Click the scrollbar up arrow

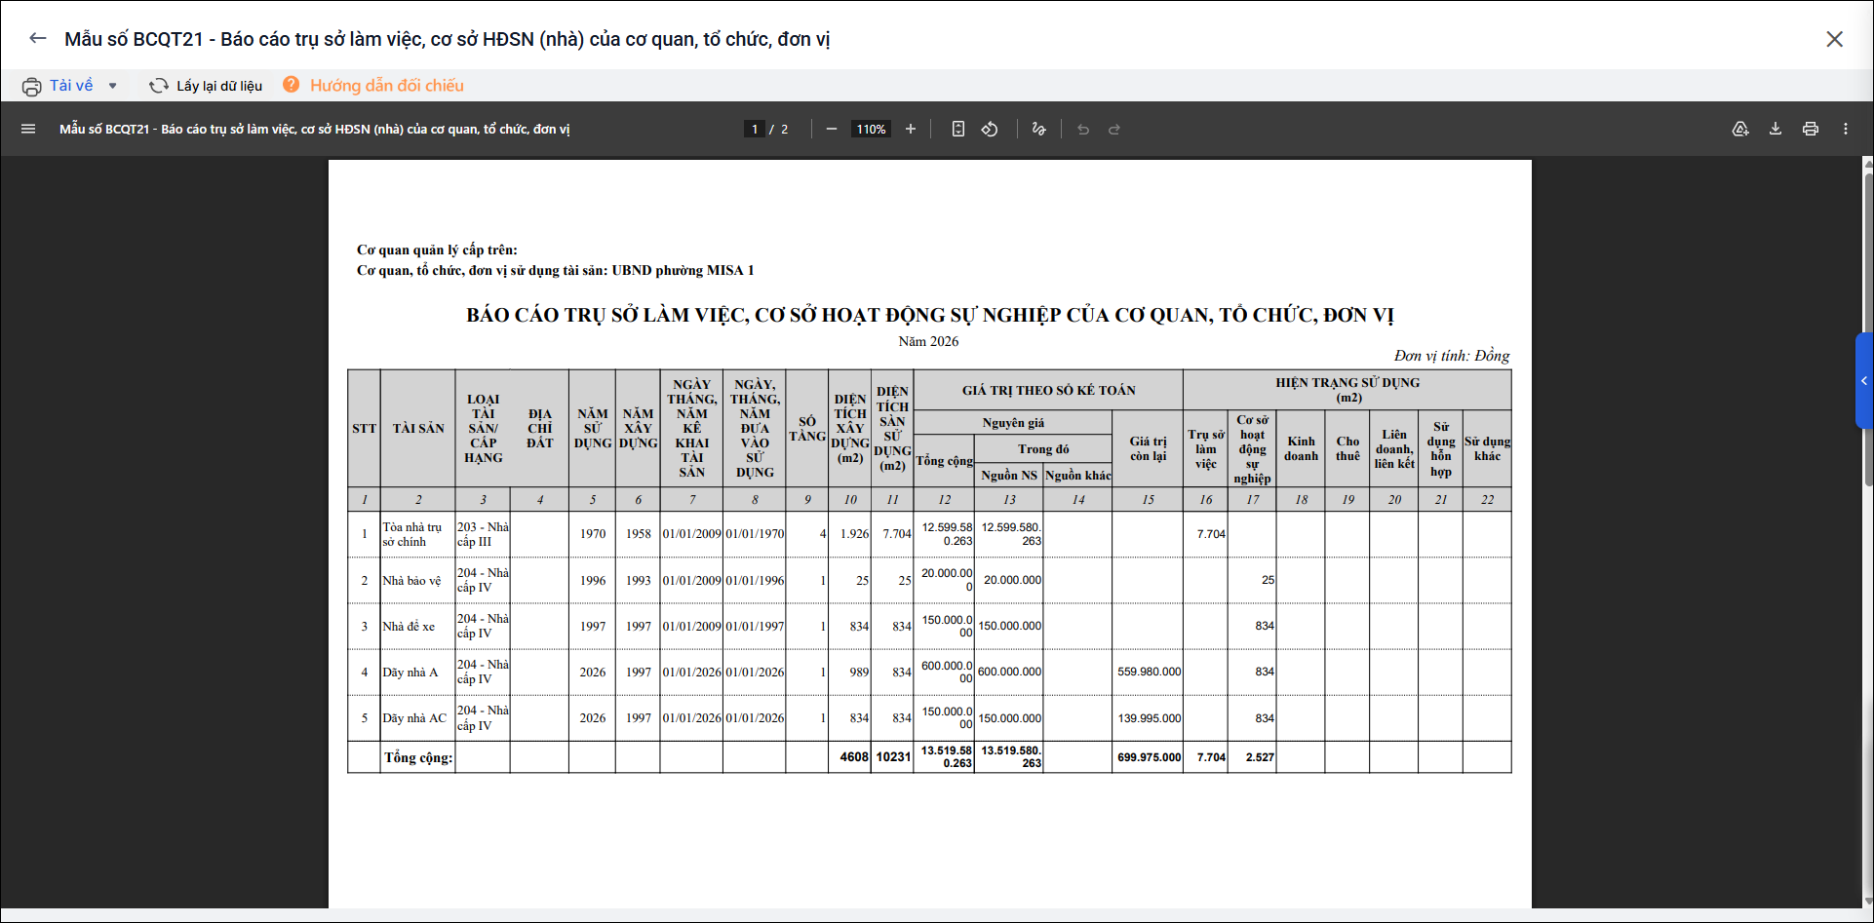1867,163
